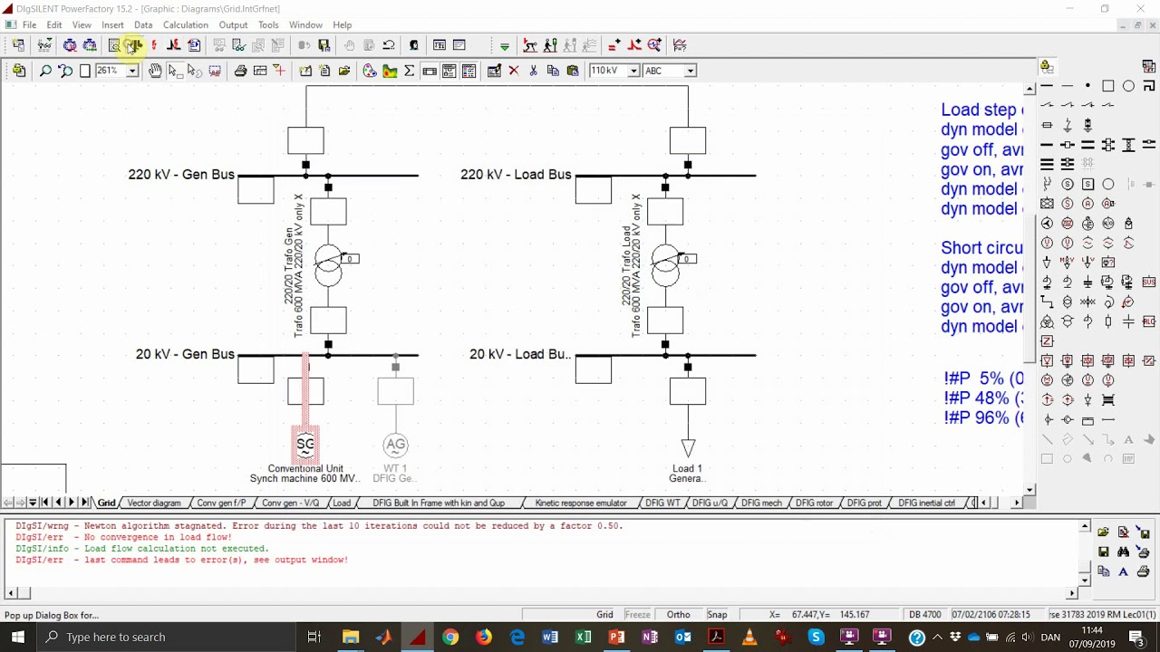
Task: Click the green down-triangle icon in toolbar
Action: [505, 45]
